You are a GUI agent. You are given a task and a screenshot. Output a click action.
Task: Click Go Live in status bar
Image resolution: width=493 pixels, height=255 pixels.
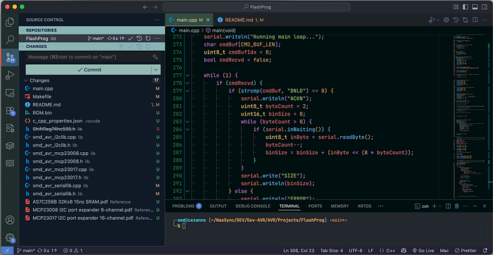click(423, 251)
